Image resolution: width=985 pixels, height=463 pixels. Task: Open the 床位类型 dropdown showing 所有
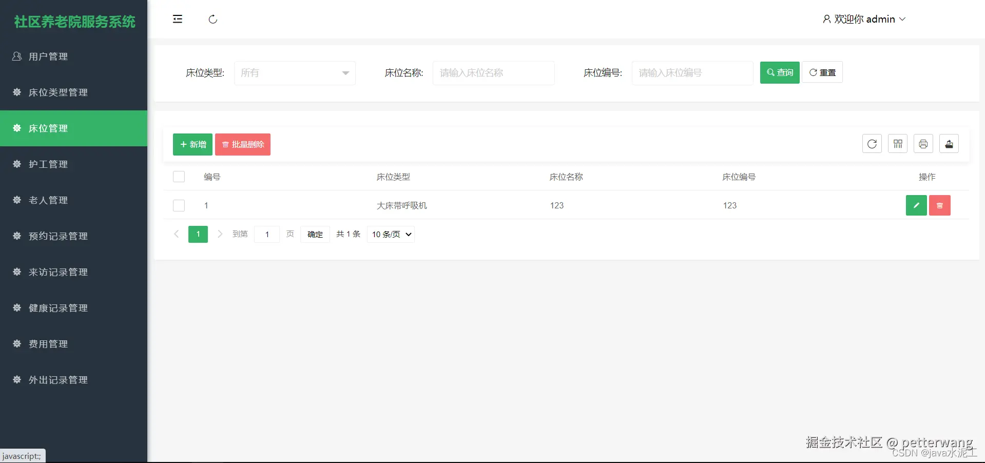[x=294, y=73]
